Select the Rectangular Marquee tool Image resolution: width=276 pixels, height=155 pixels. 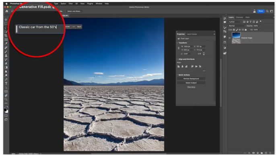6,24
